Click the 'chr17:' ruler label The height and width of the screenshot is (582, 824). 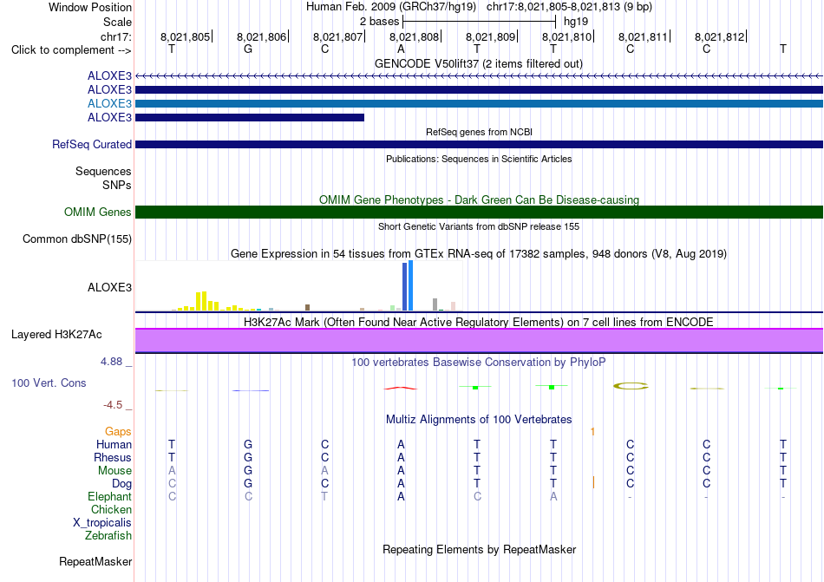click(x=116, y=36)
